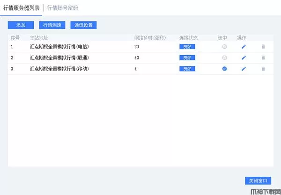Click the 网络延时(毫秒) column header
The height and width of the screenshot is (195, 281).
click(150, 38)
